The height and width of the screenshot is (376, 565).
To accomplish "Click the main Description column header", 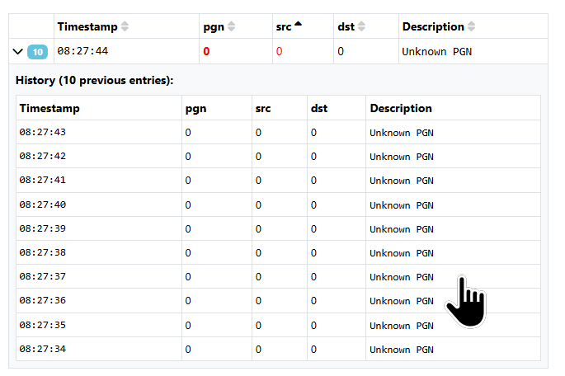I will 433,26.
